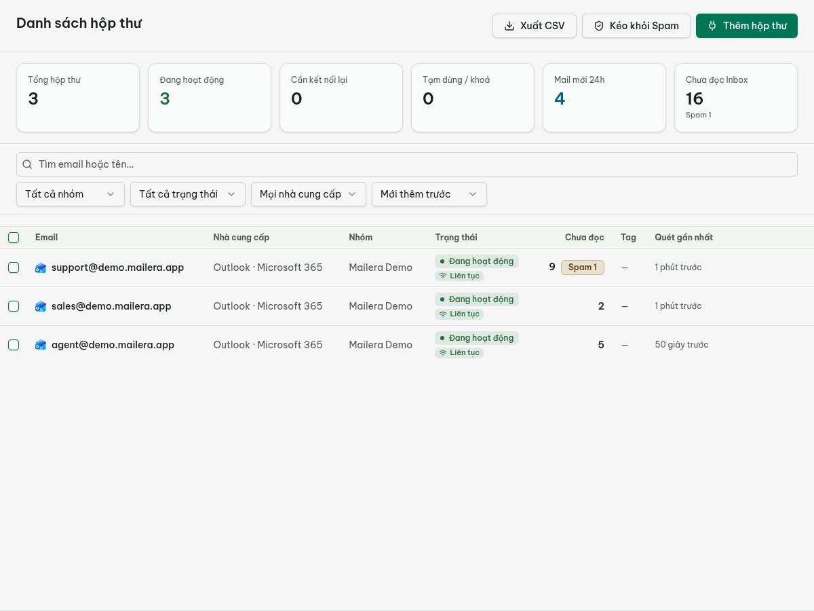Click the Outlook icon beside sales@demo.mailera.app
Screen dimensions: 814x611
pyautogui.click(x=41, y=306)
